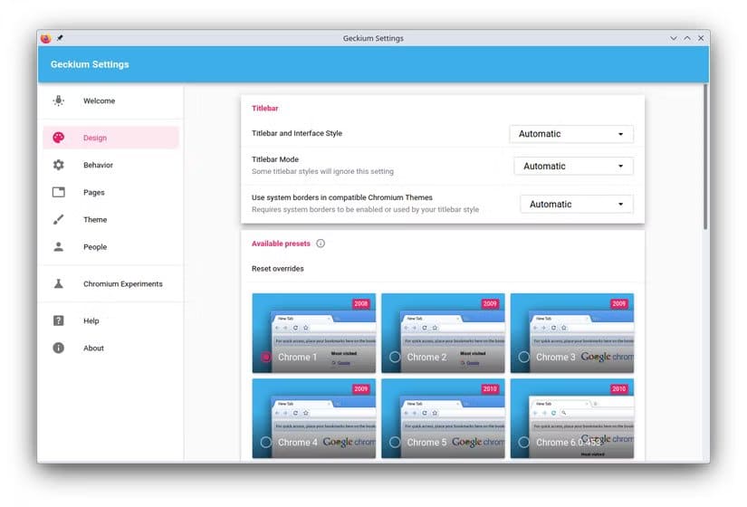Click the info icon beside Available presets

321,244
